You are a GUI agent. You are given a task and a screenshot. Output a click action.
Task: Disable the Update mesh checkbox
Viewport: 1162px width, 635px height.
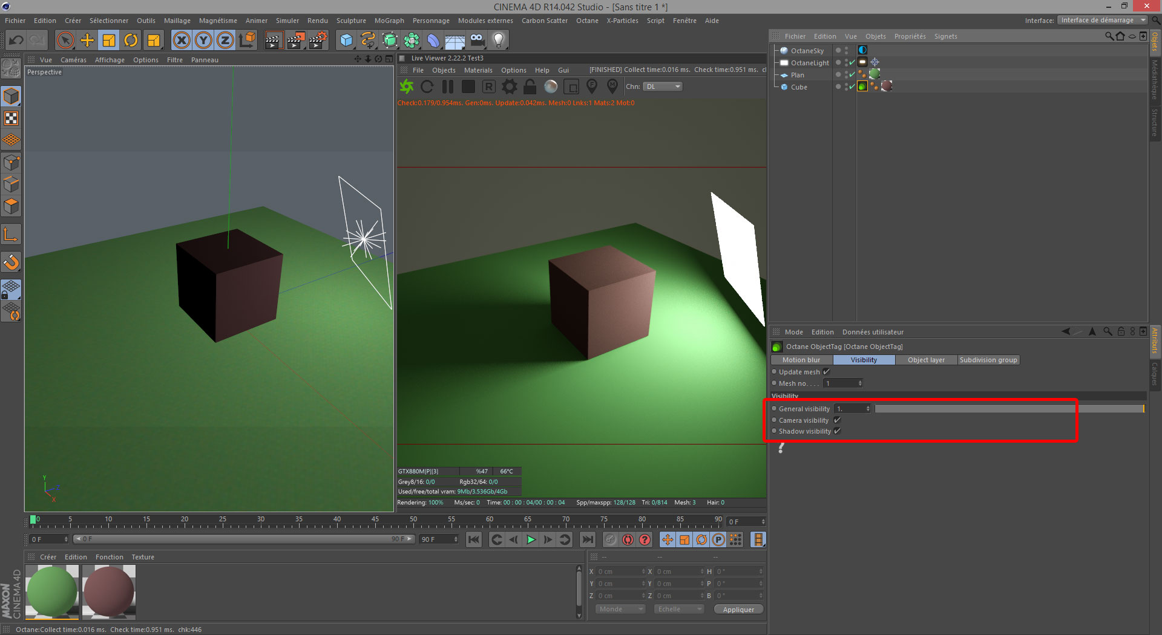pos(826,372)
